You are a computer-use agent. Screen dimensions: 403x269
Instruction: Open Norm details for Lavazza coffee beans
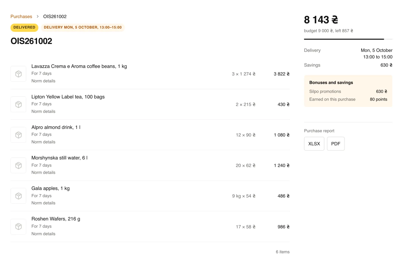[43, 81]
